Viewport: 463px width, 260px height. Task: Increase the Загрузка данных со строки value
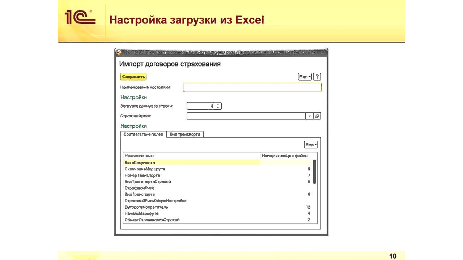(x=218, y=104)
